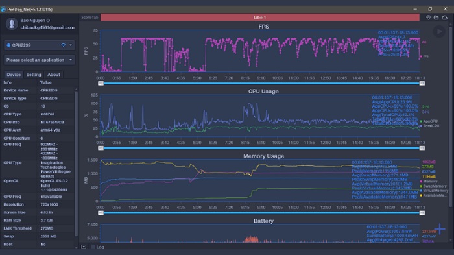Screen dimensions: 454x255
Task: Click the Memory Usage chart right range handle
Action: pos(422,213)
